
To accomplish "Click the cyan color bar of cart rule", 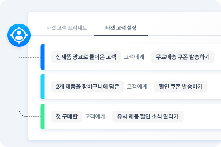I will click(42, 87).
